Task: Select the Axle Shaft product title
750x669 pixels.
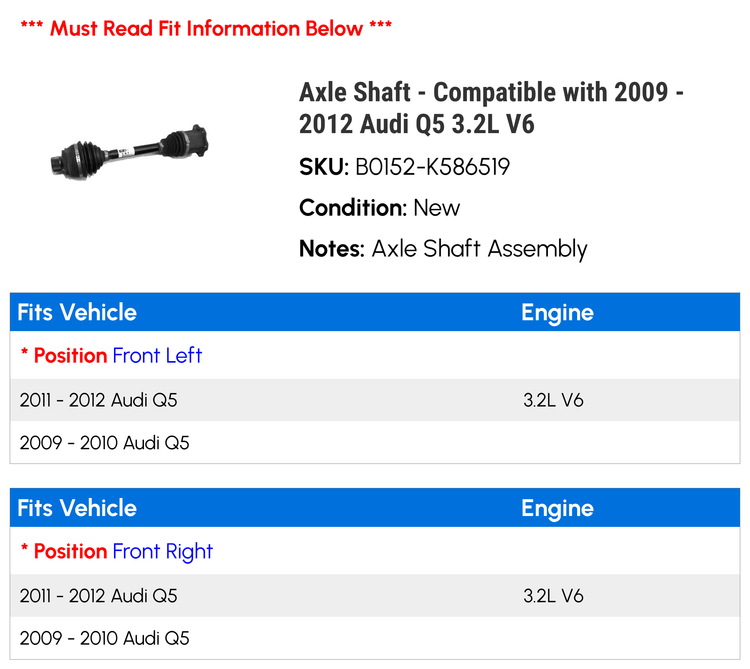Action: point(491,108)
